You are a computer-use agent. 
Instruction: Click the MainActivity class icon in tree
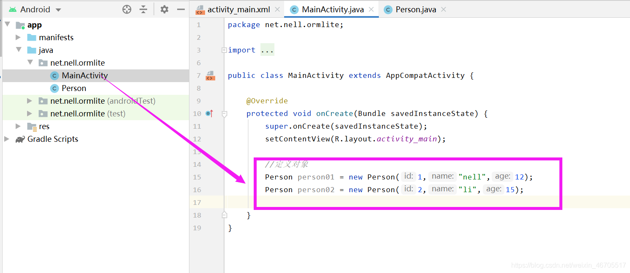[54, 75]
